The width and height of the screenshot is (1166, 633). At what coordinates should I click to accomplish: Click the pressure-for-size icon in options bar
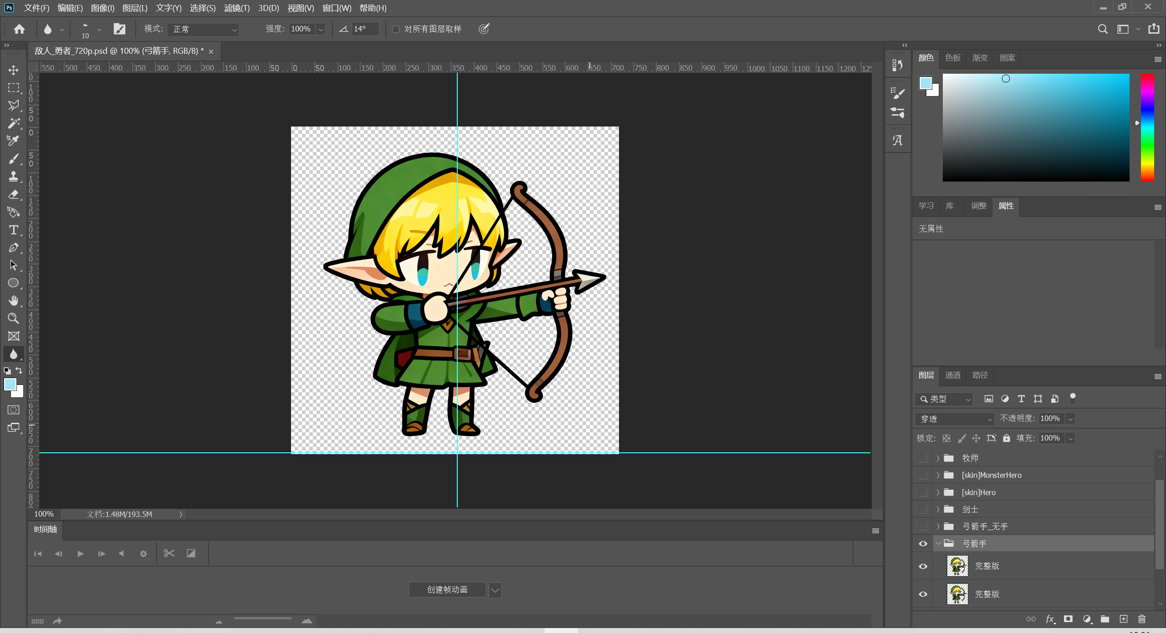pyautogui.click(x=484, y=29)
